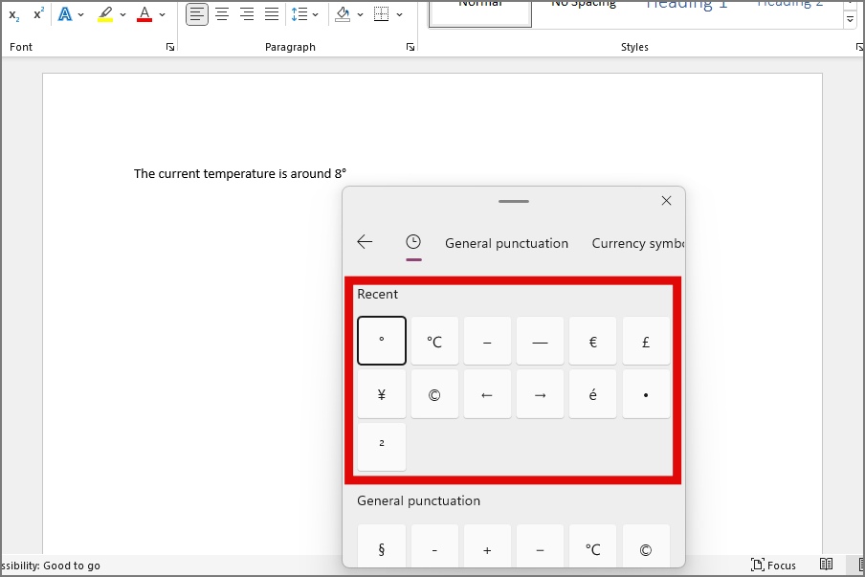
Task: Insert minus sign after the plus symbol
Action: 540,546
